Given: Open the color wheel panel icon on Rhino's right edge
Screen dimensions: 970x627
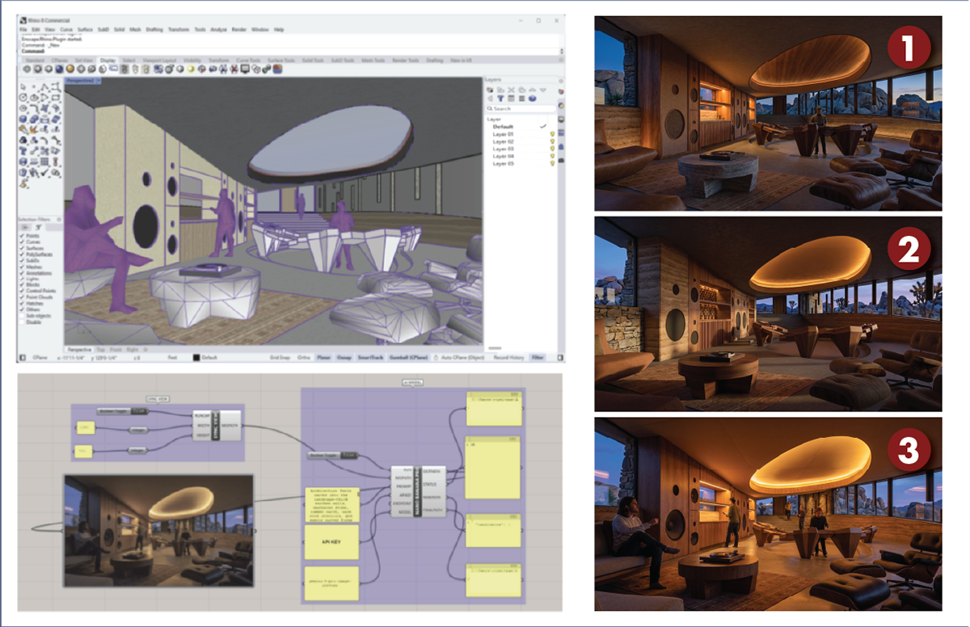Looking at the screenshot, I should (x=561, y=105).
